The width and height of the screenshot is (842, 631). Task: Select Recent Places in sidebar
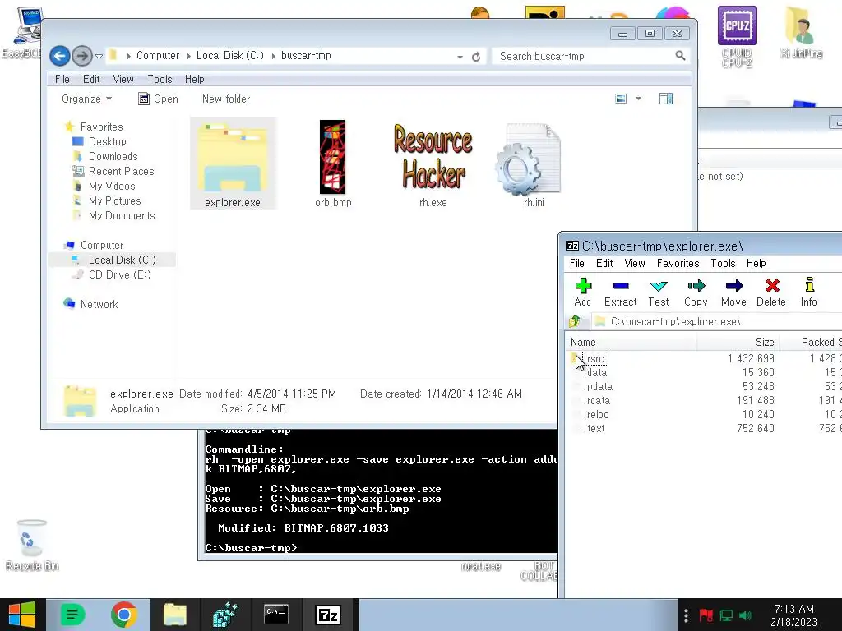pyautogui.click(x=122, y=171)
